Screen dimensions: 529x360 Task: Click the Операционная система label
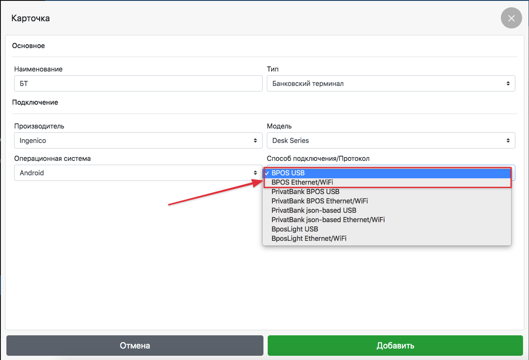[x=52, y=159]
